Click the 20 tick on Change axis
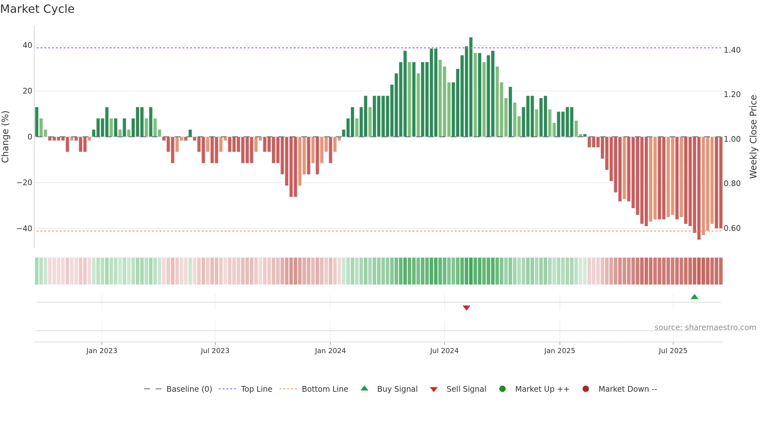The image size is (767, 431). pos(27,91)
